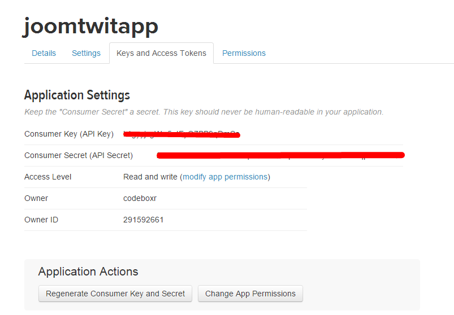Select the owner name codeboxr

click(x=140, y=198)
